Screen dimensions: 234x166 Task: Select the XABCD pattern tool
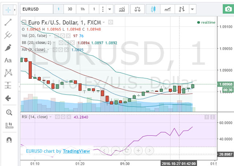click(x=8, y=73)
